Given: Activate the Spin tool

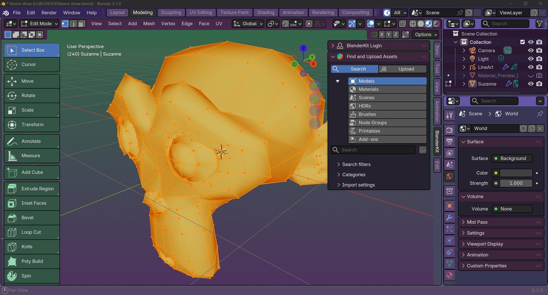Looking at the screenshot, I should (32, 276).
